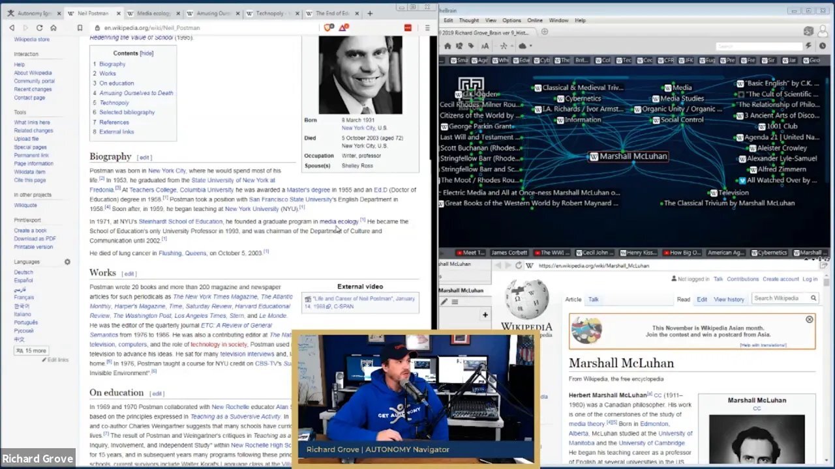Open TheBrain Window menu
This screenshot has height=469, width=835.
point(558,20)
